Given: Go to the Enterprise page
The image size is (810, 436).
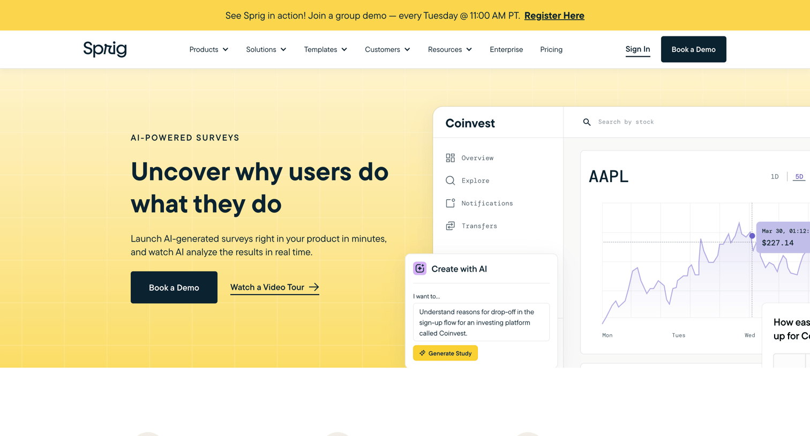Looking at the screenshot, I should click(x=506, y=49).
